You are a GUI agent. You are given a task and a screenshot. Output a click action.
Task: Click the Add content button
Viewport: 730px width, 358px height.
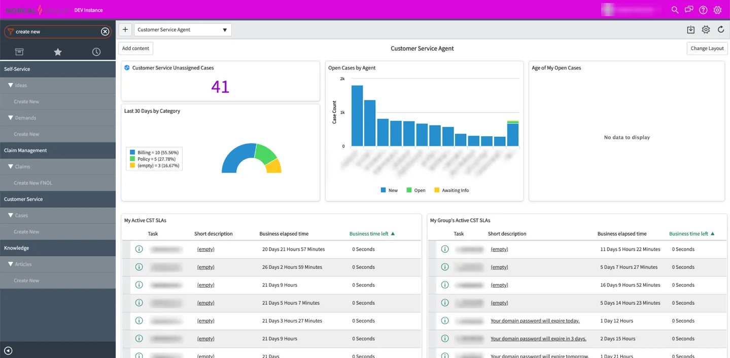click(x=135, y=48)
